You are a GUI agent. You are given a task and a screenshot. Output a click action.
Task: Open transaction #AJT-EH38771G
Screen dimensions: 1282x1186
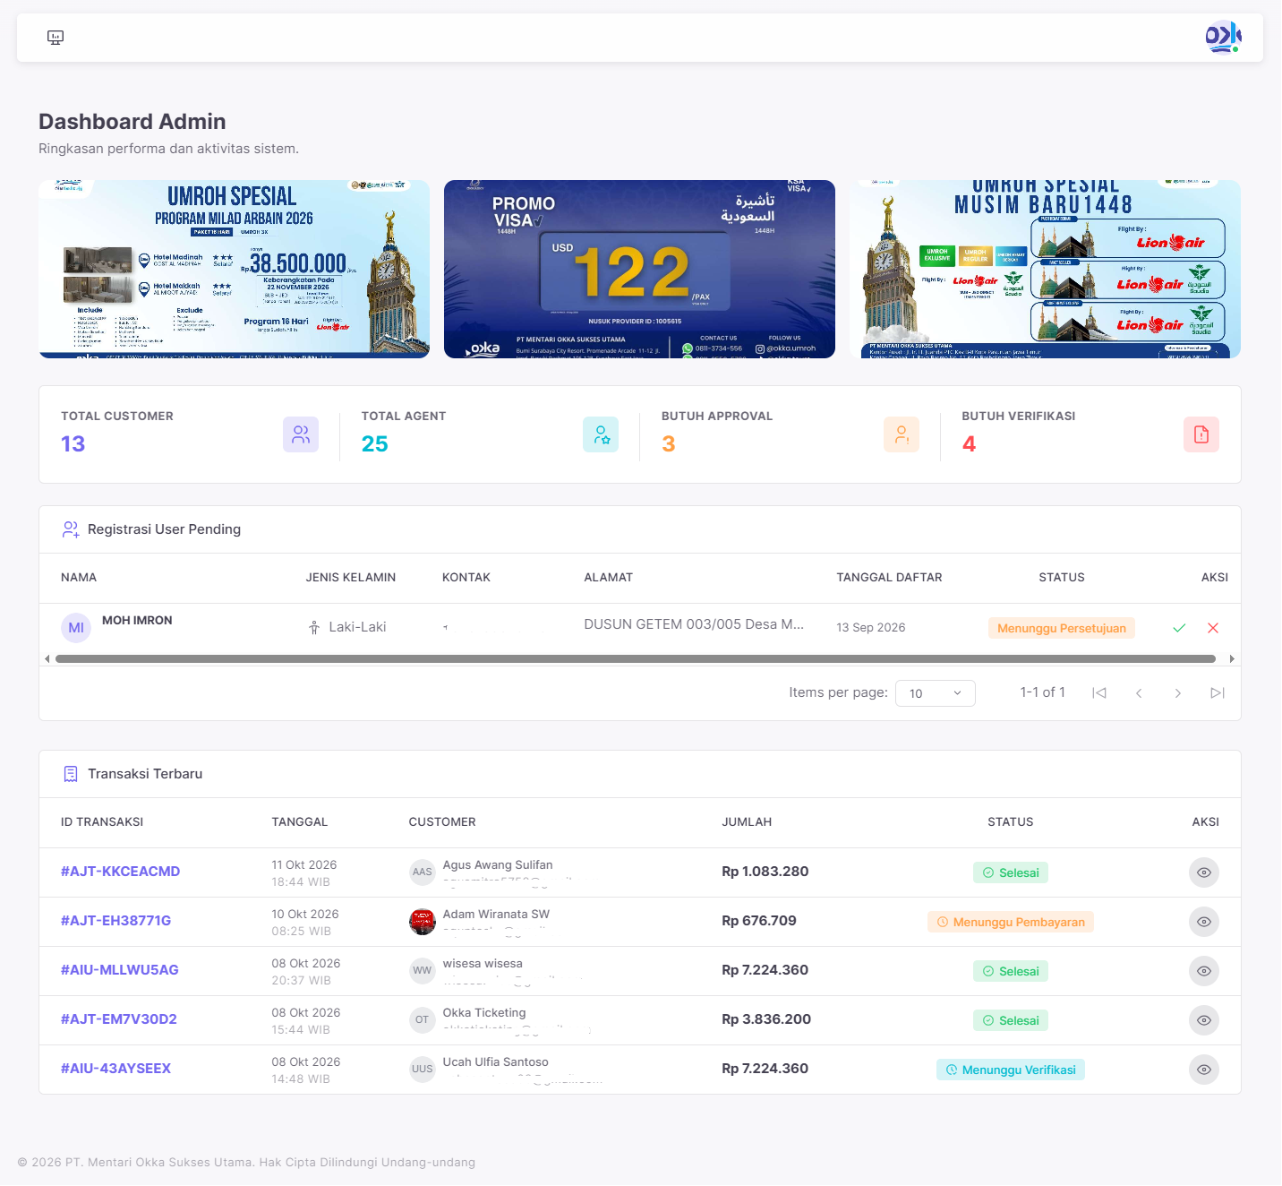(x=115, y=921)
